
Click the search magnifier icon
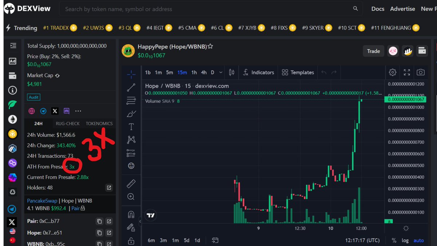[355, 9]
